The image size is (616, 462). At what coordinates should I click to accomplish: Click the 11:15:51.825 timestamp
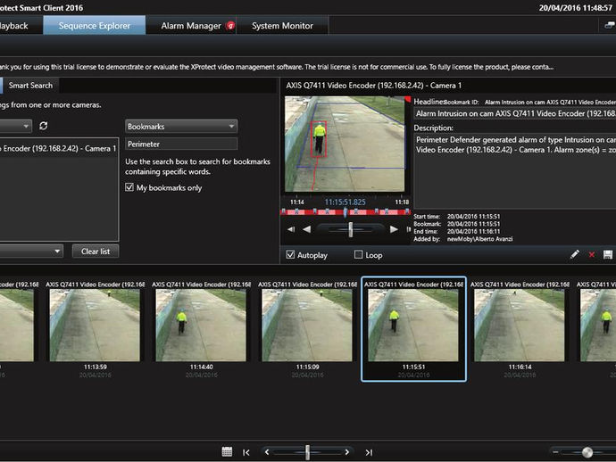345,202
